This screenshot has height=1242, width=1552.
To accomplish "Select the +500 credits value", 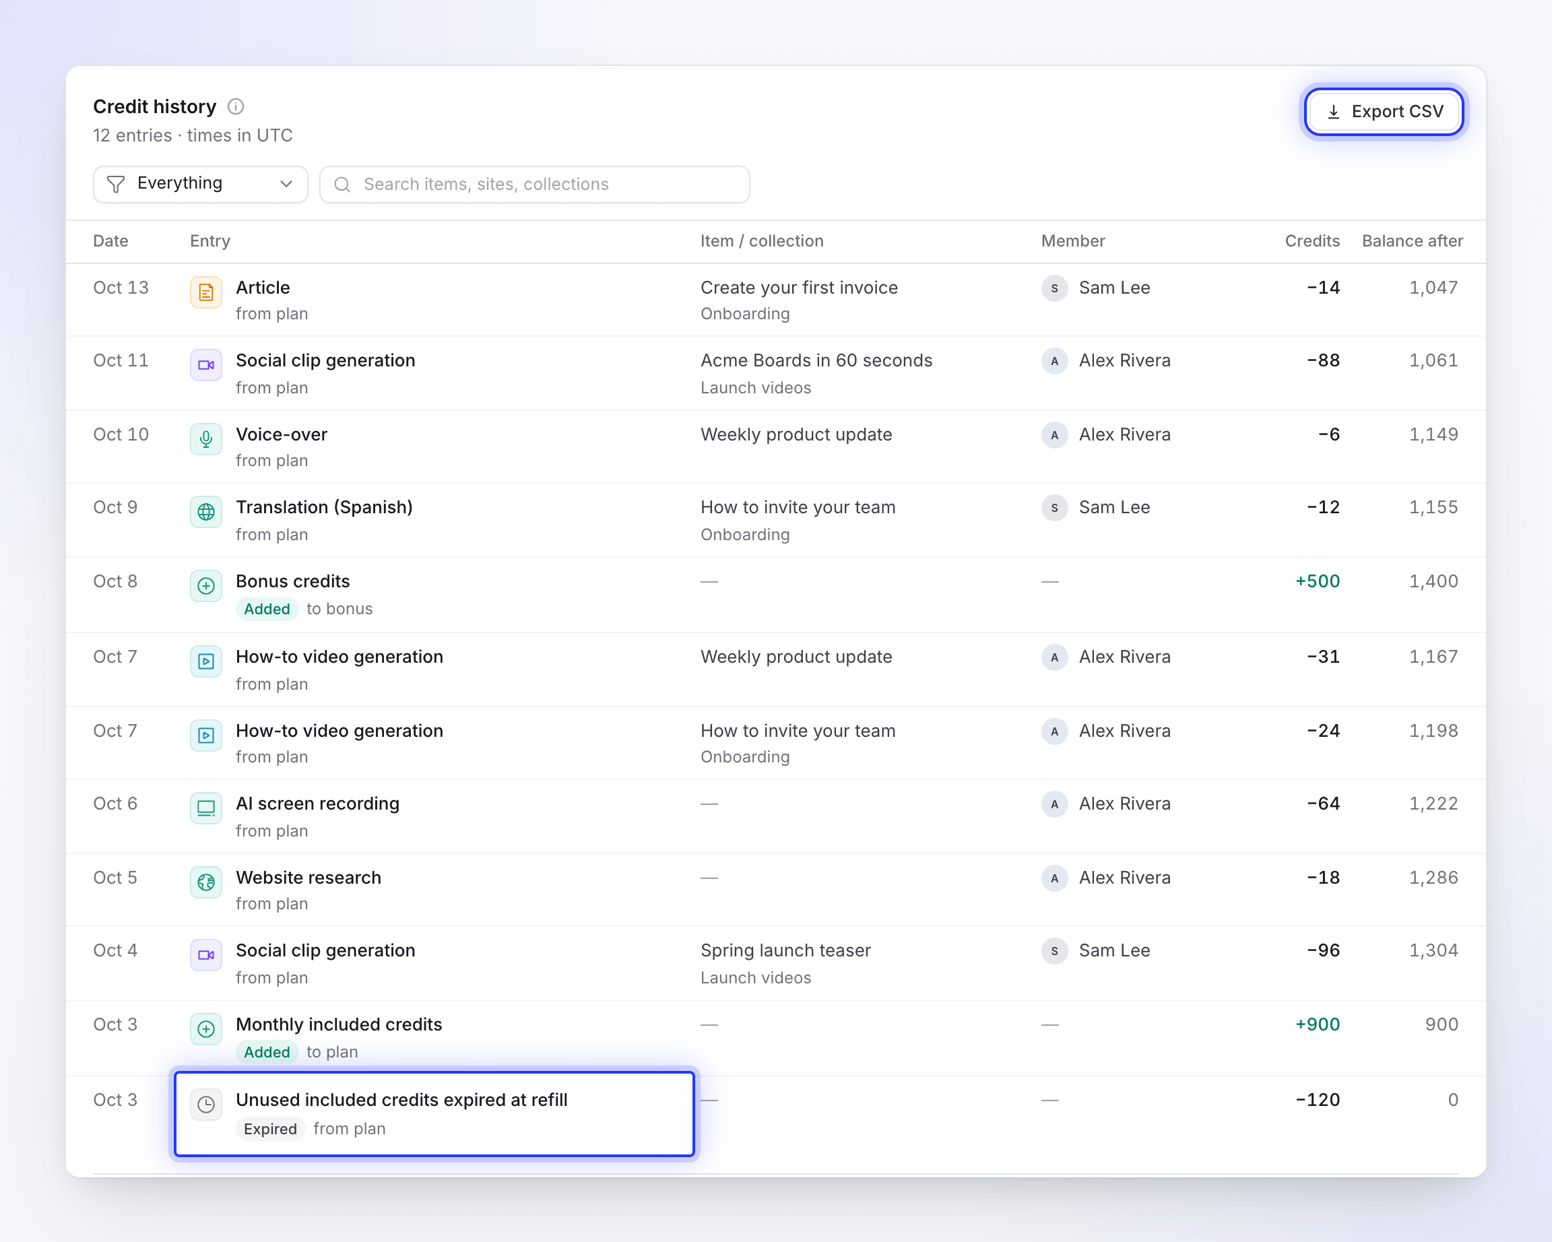I will point(1318,581).
